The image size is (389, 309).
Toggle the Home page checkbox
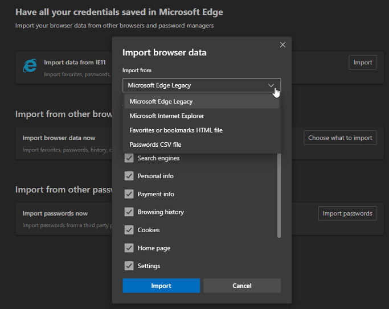click(x=129, y=248)
